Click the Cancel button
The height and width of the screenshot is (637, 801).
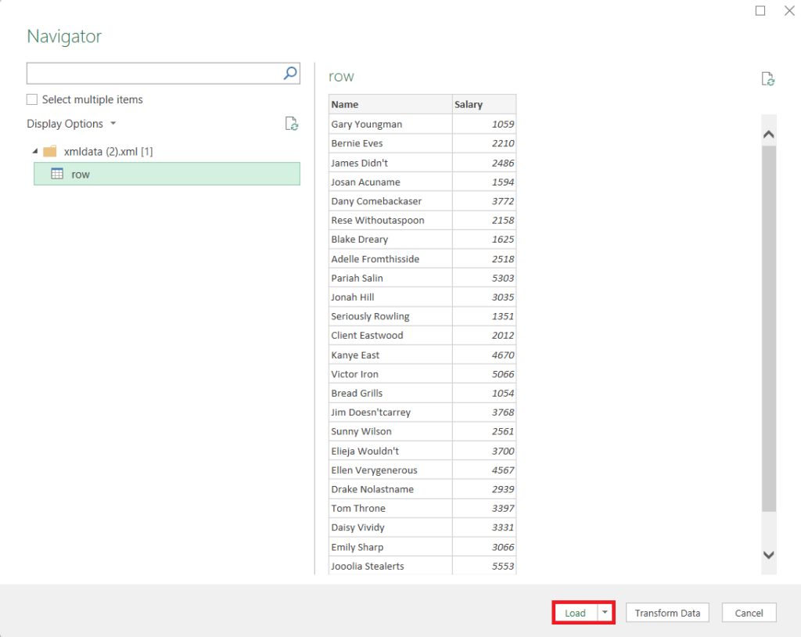pyautogui.click(x=749, y=613)
